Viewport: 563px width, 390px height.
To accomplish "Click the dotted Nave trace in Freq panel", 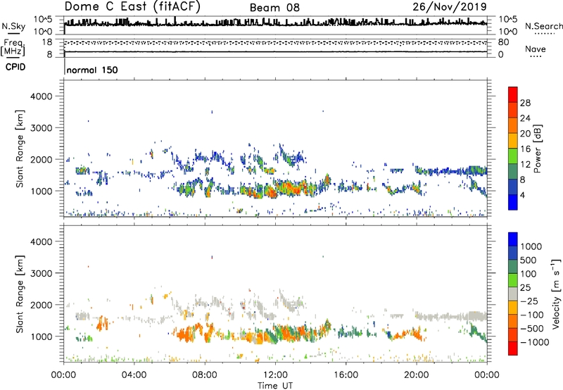I will pyautogui.click(x=275, y=43).
